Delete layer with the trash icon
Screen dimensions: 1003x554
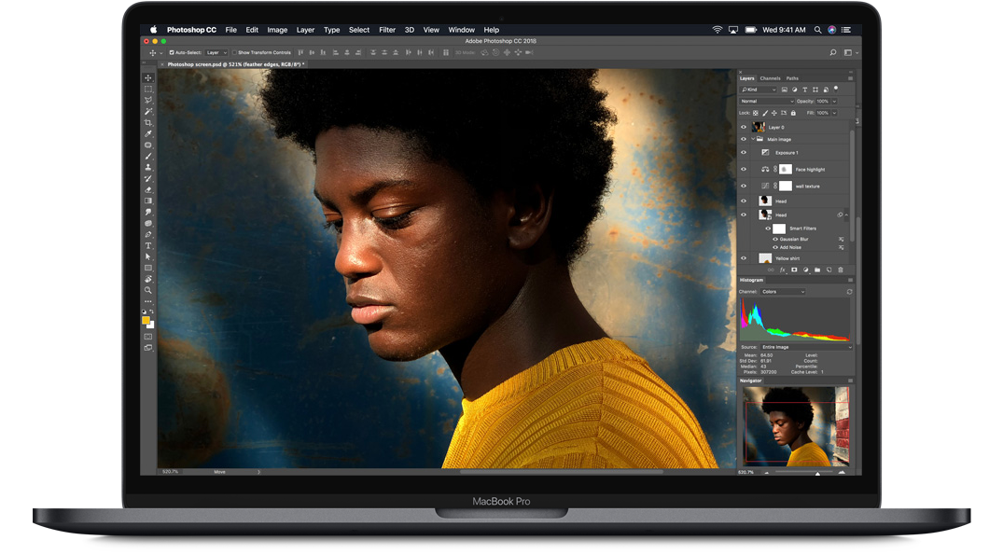pyautogui.click(x=841, y=270)
